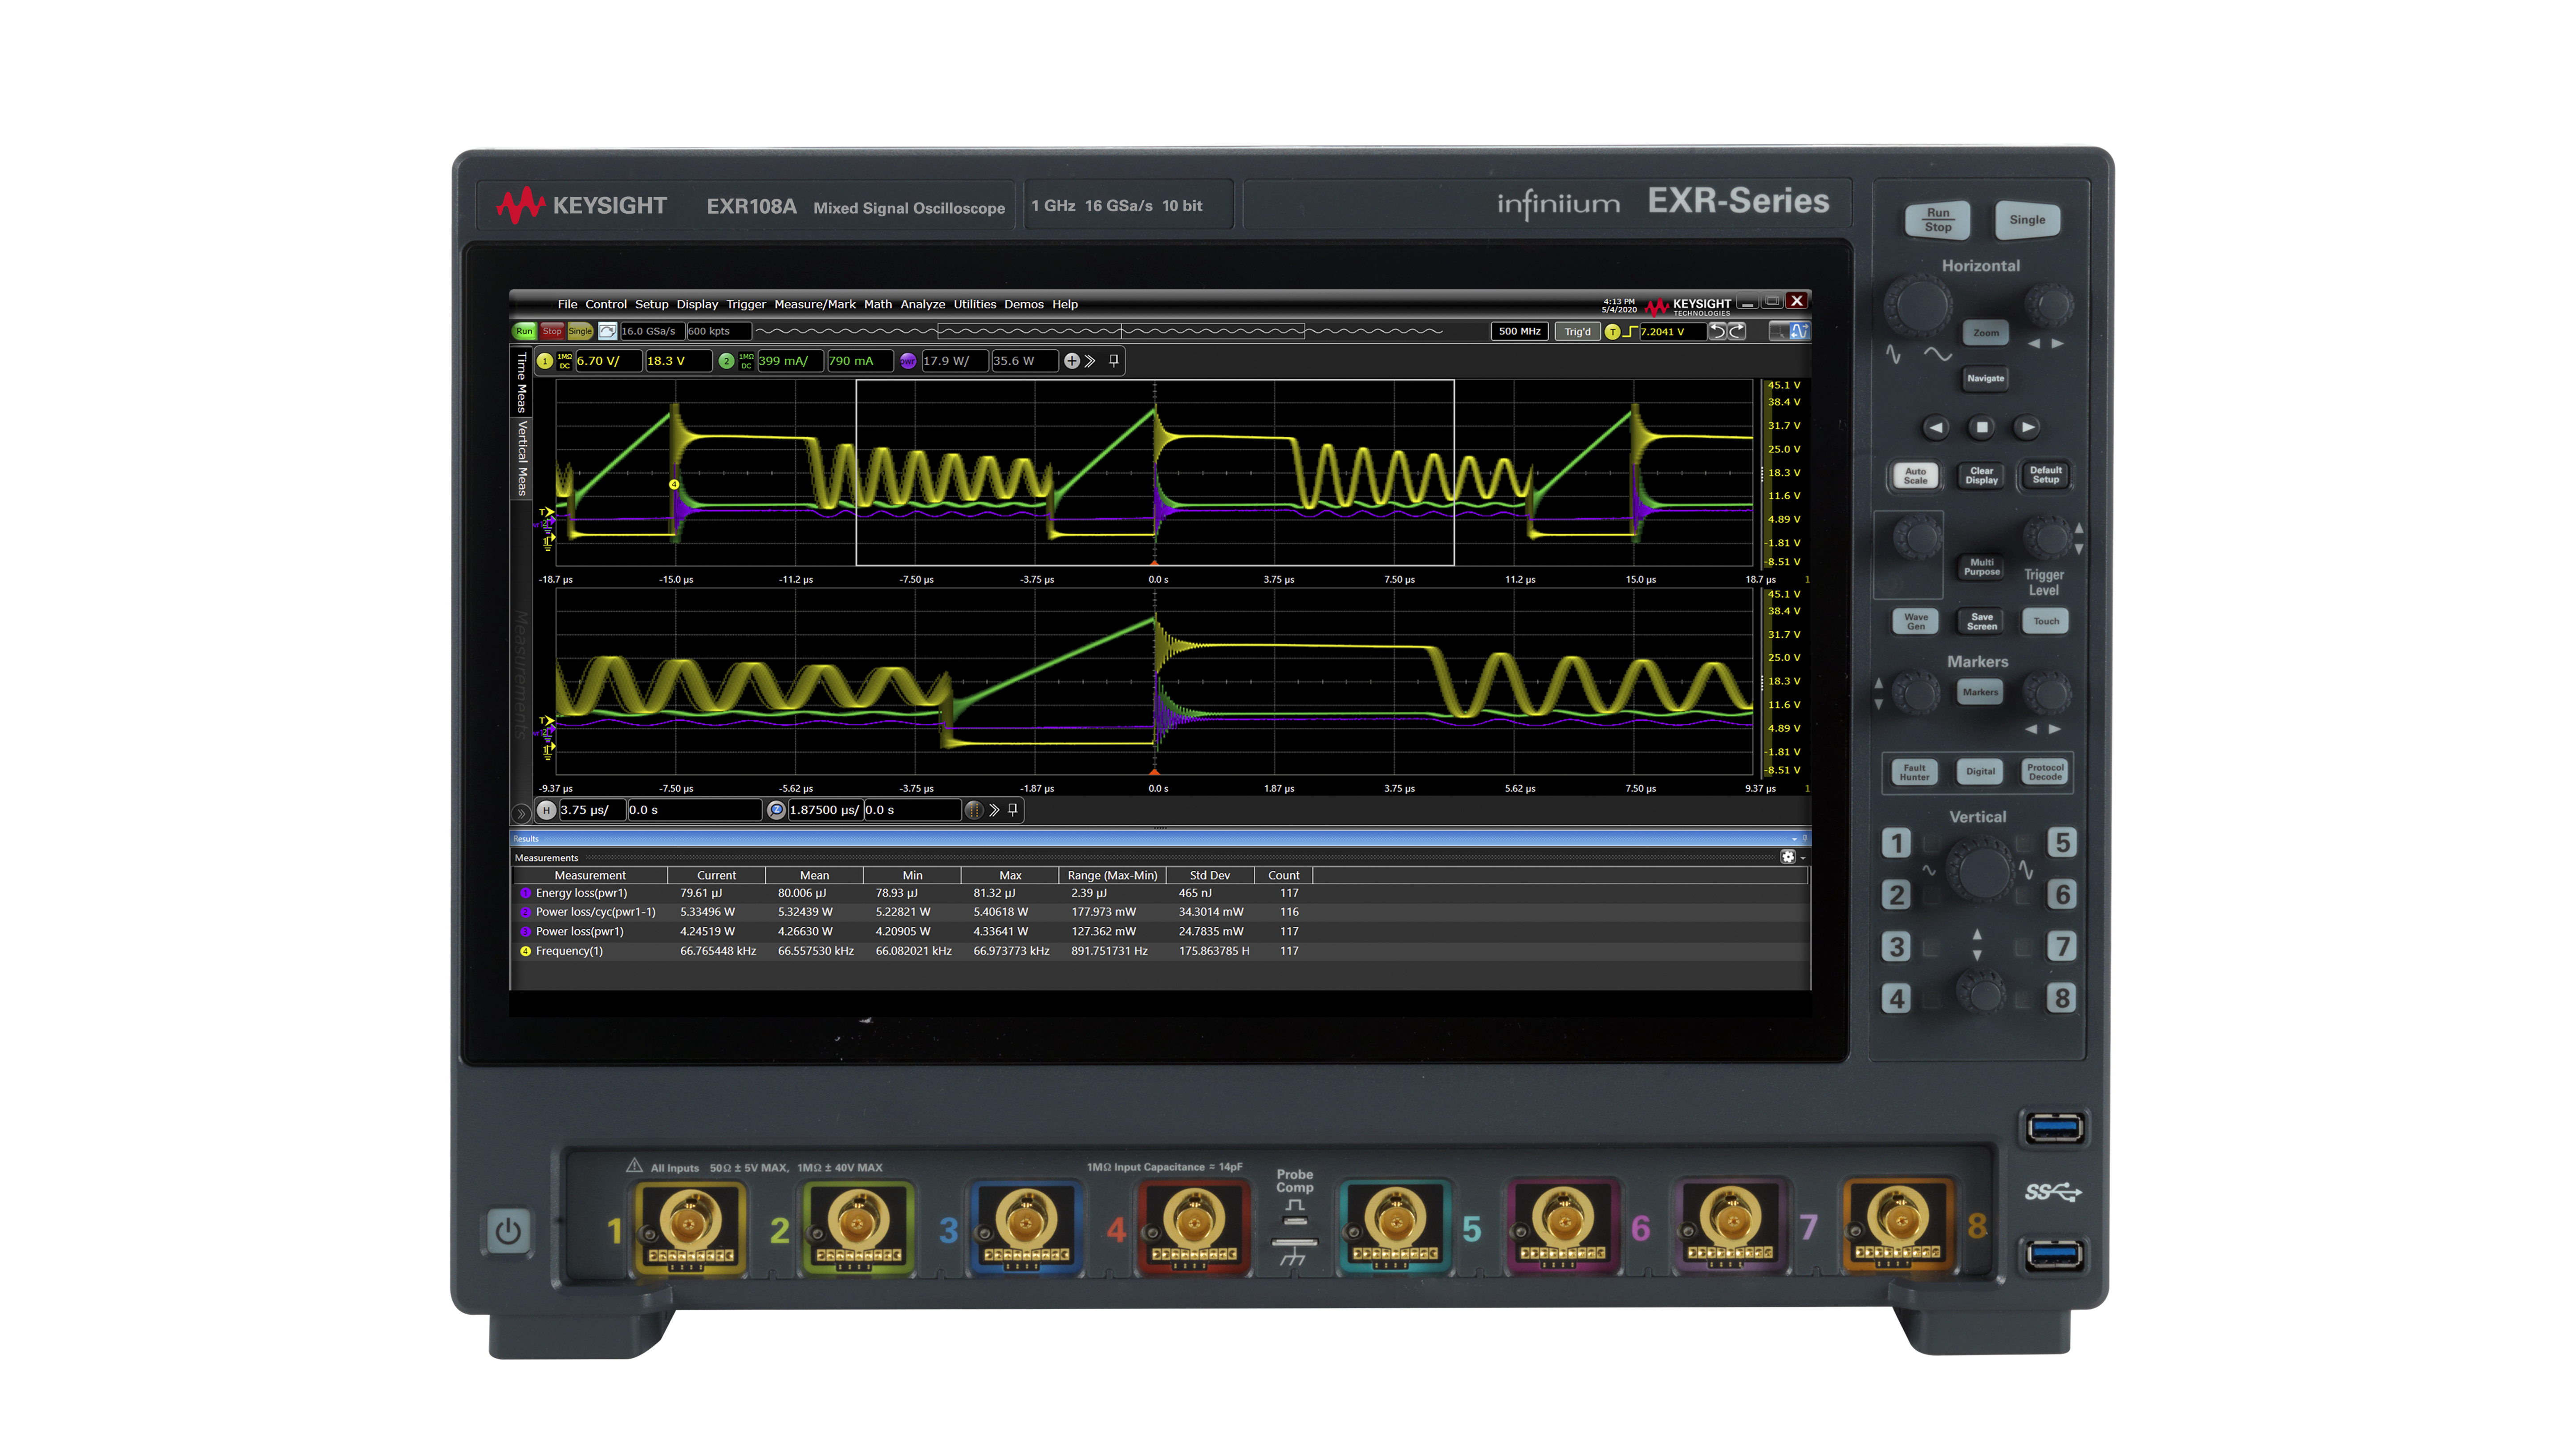
Task: Toggle the purple pwr waveform indicator
Action: 908,361
